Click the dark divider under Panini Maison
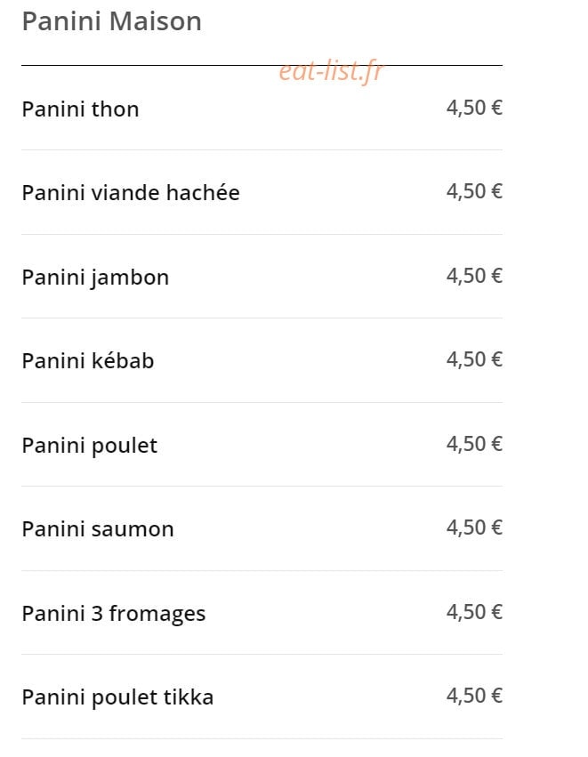 point(262,65)
